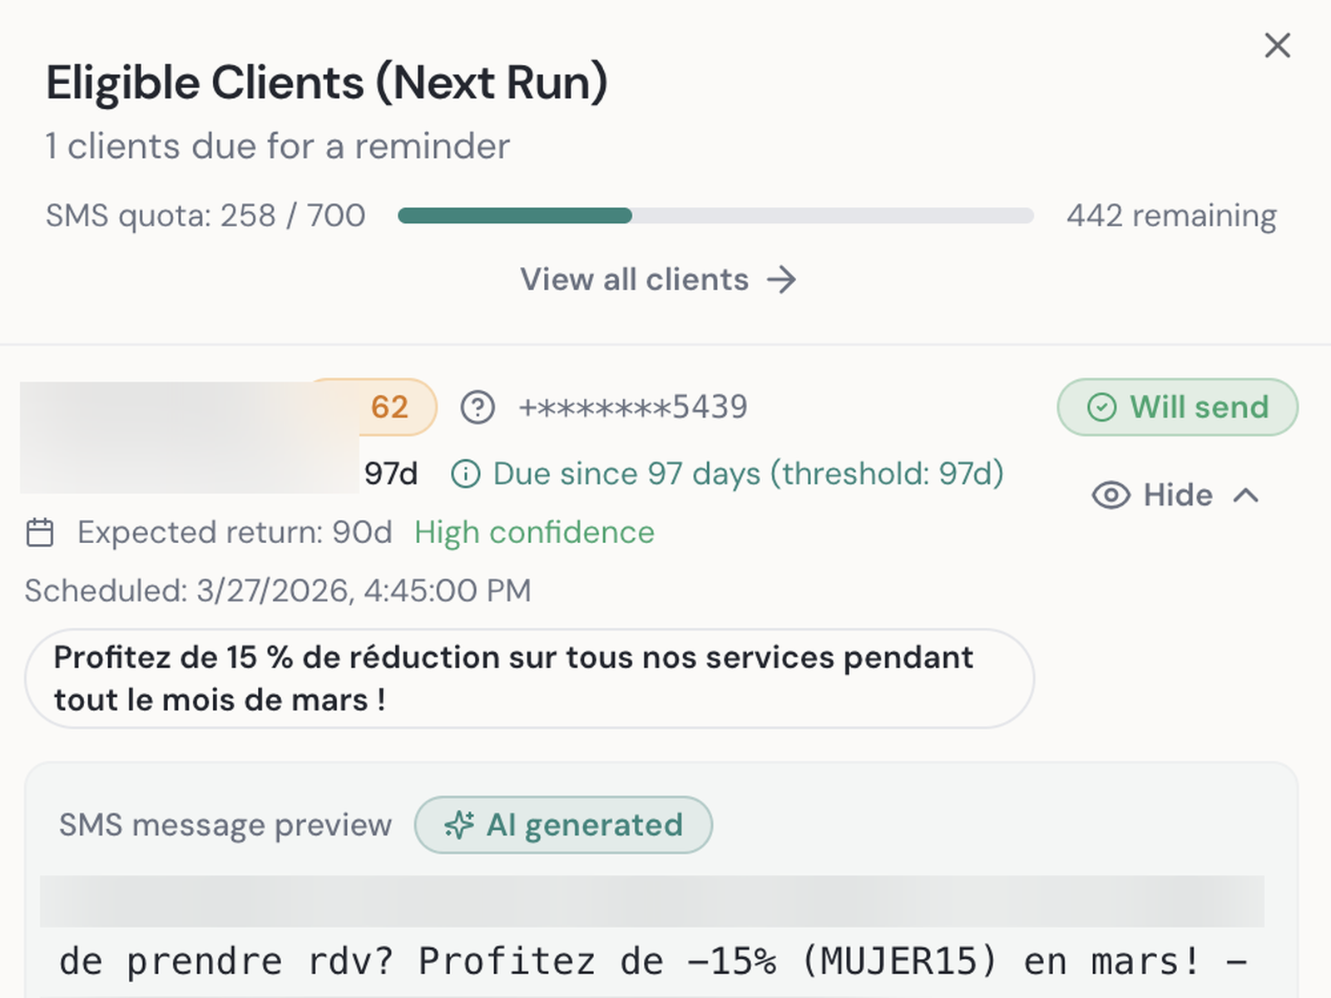Click the arrow icon after View all clients

pyautogui.click(x=782, y=280)
